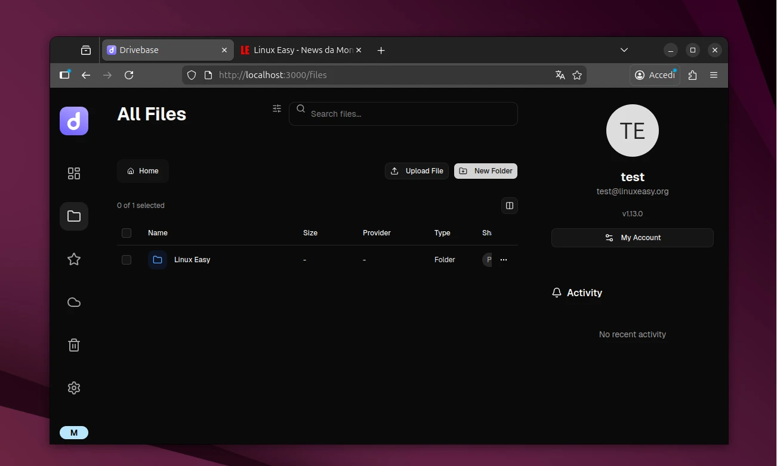This screenshot has height=466, width=777.
Task: Create a folder with New Folder button
Action: point(486,171)
